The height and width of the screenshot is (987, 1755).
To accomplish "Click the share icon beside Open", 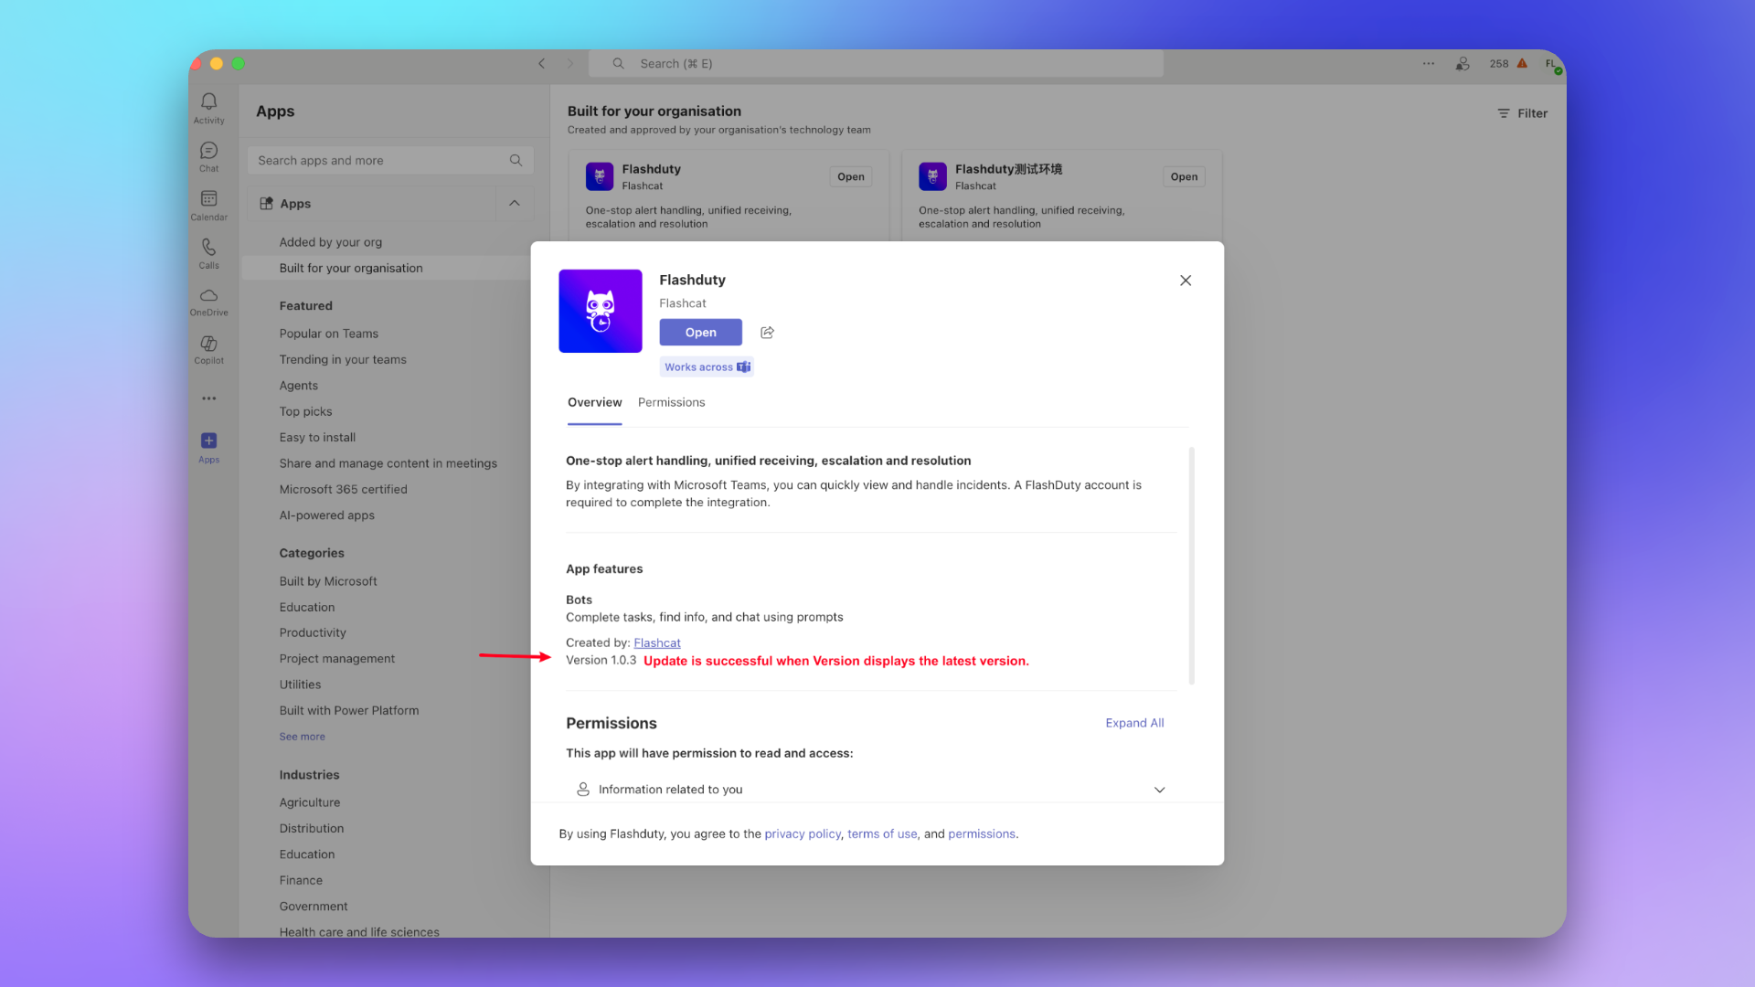I will (x=767, y=333).
